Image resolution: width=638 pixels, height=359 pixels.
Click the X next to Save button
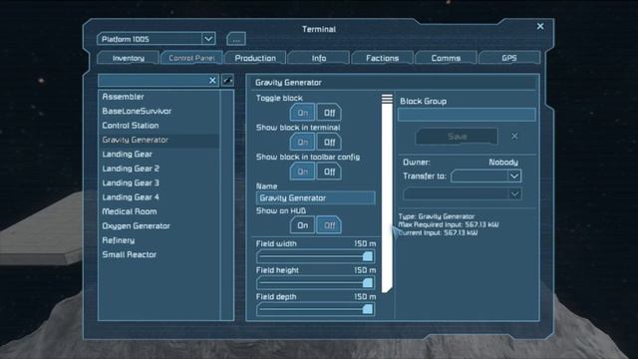pyautogui.click(x=514, y=136)
